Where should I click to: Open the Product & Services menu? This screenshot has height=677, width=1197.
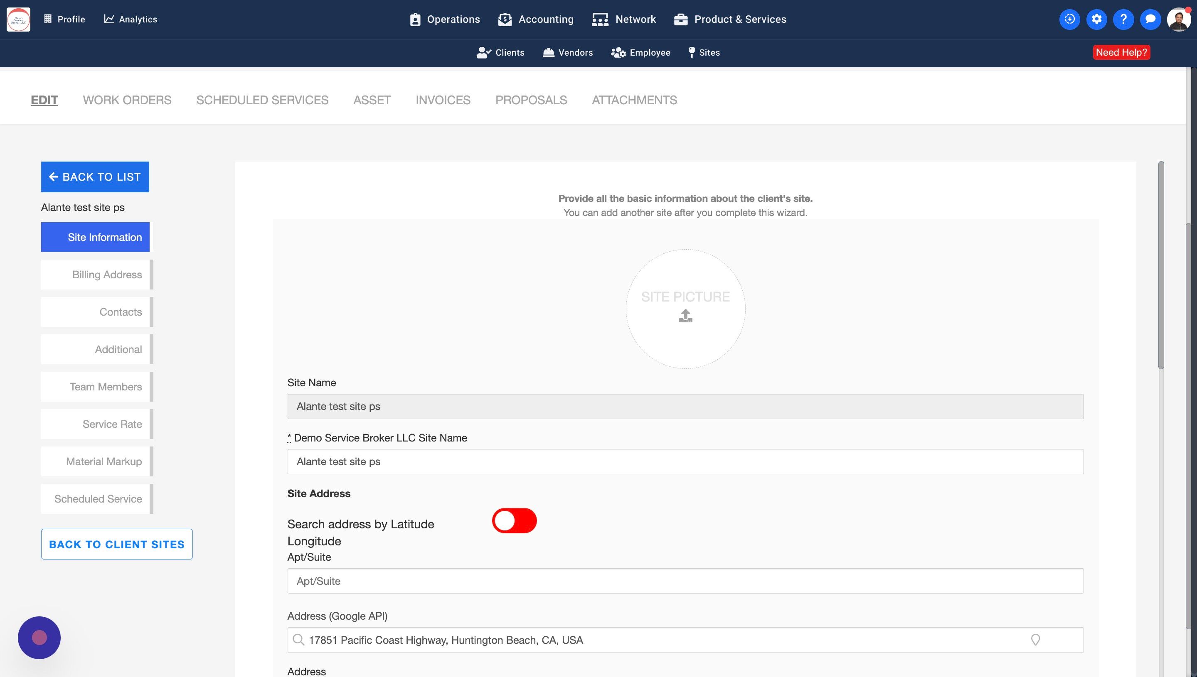tap(730, 19)
